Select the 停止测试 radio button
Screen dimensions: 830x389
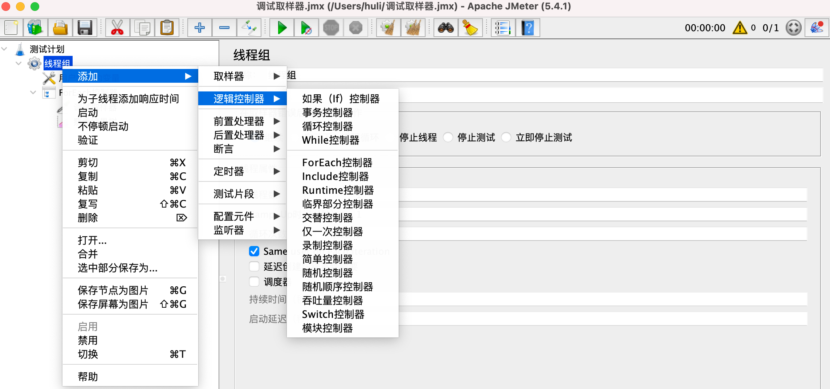click(448, 138)
